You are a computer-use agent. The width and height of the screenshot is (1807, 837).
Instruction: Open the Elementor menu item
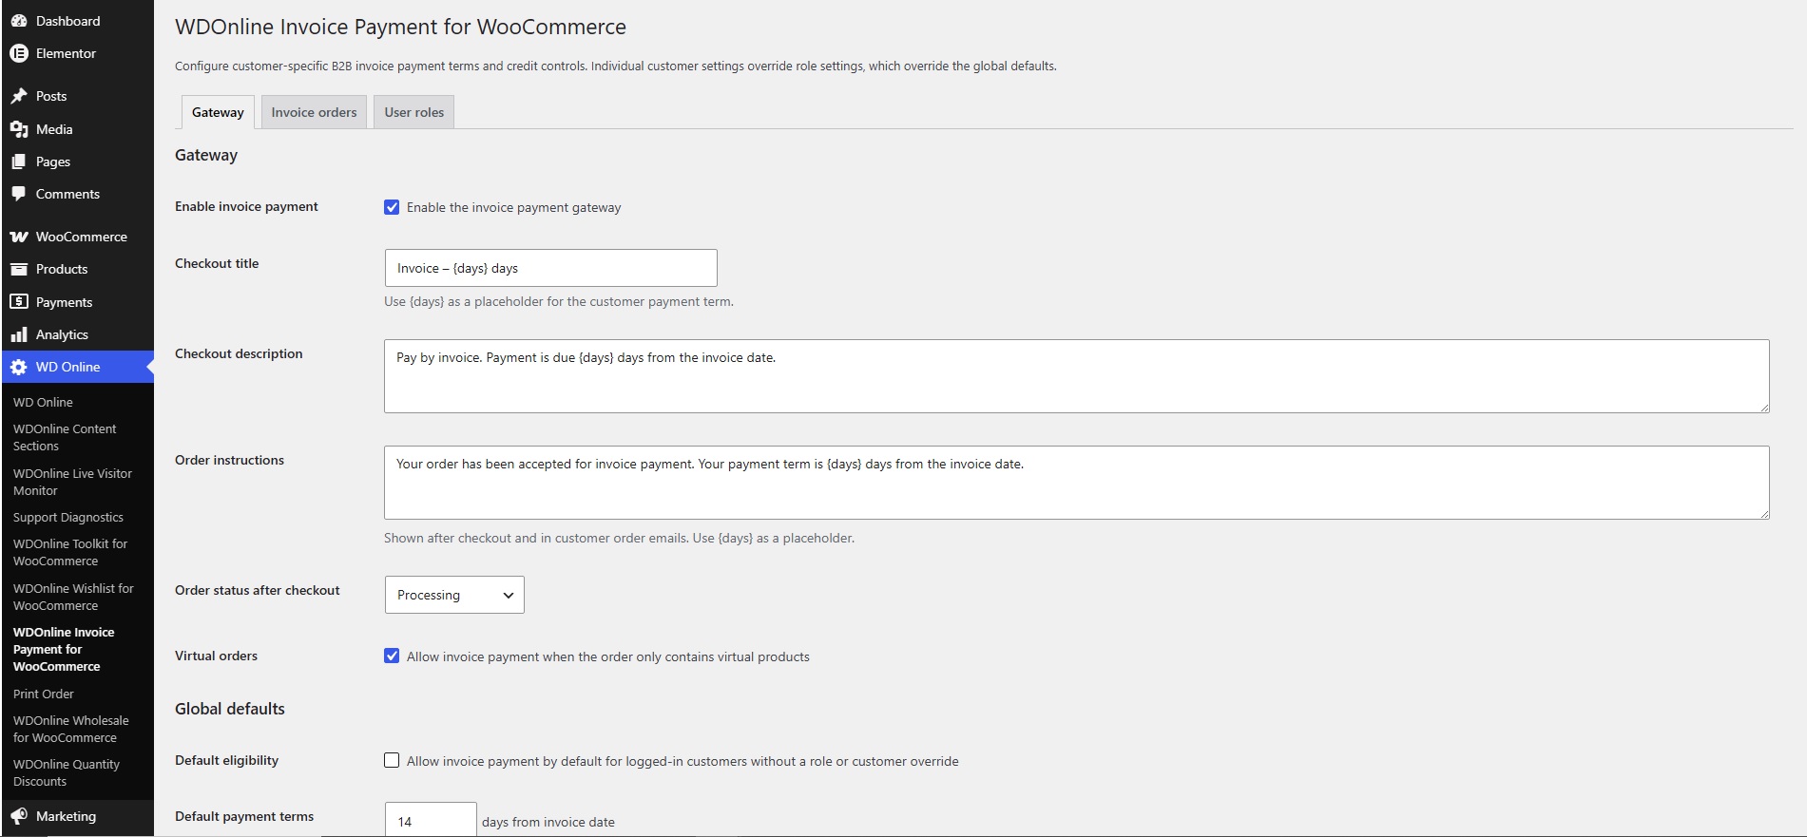tap(77, 53)
